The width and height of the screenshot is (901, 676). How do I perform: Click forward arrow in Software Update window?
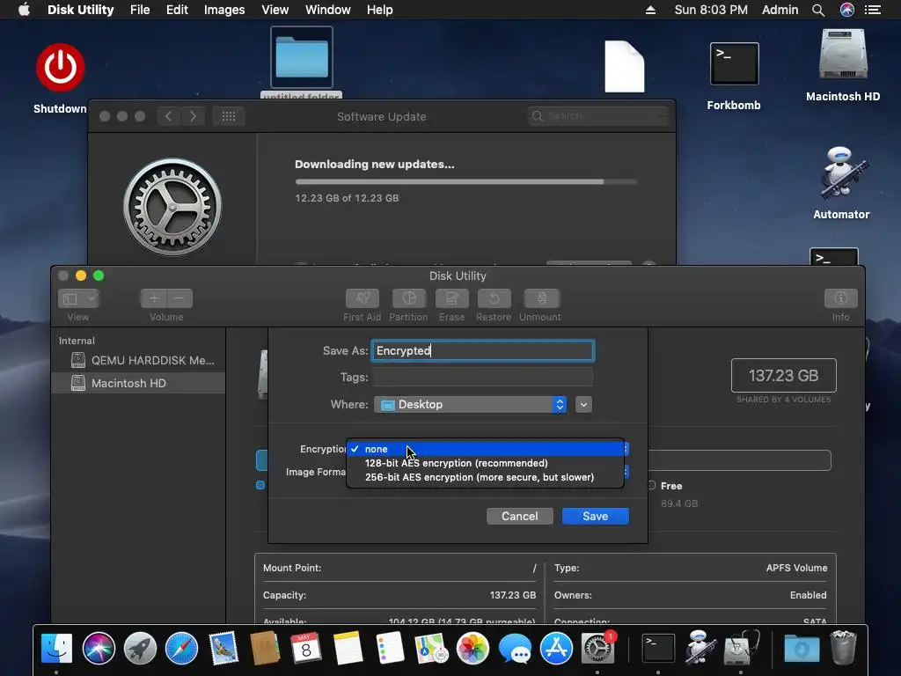(193, 116)
